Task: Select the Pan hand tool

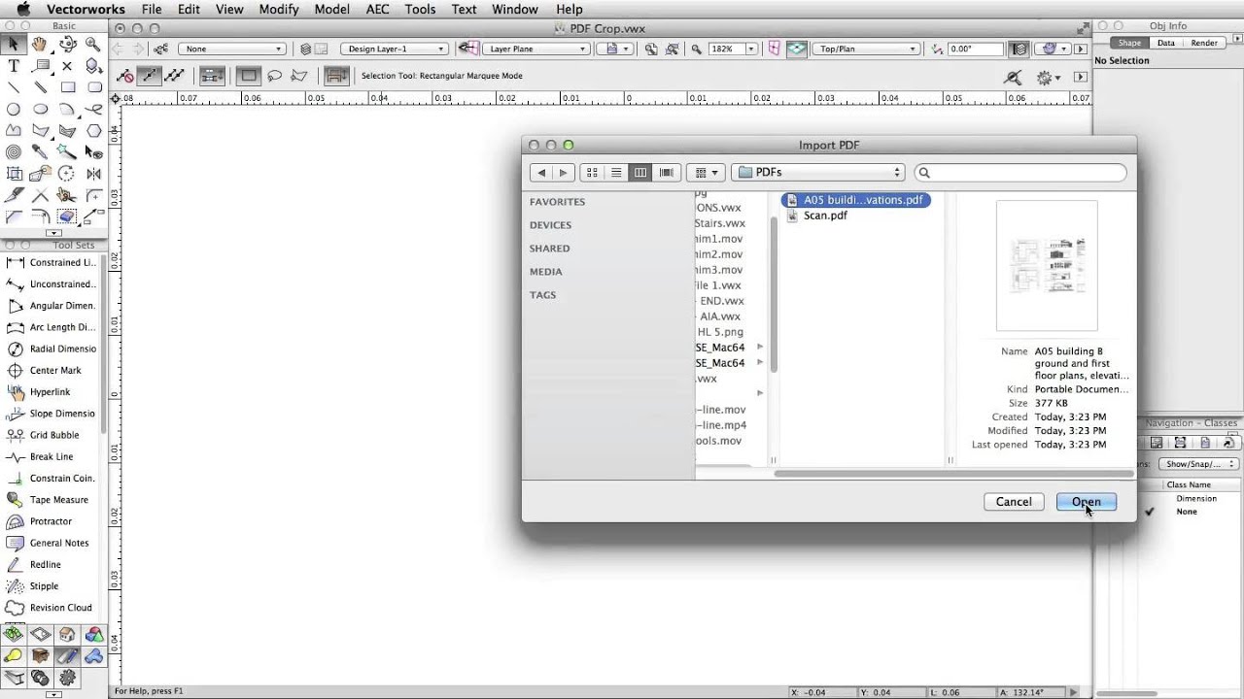Action: [x=40, y=44]
